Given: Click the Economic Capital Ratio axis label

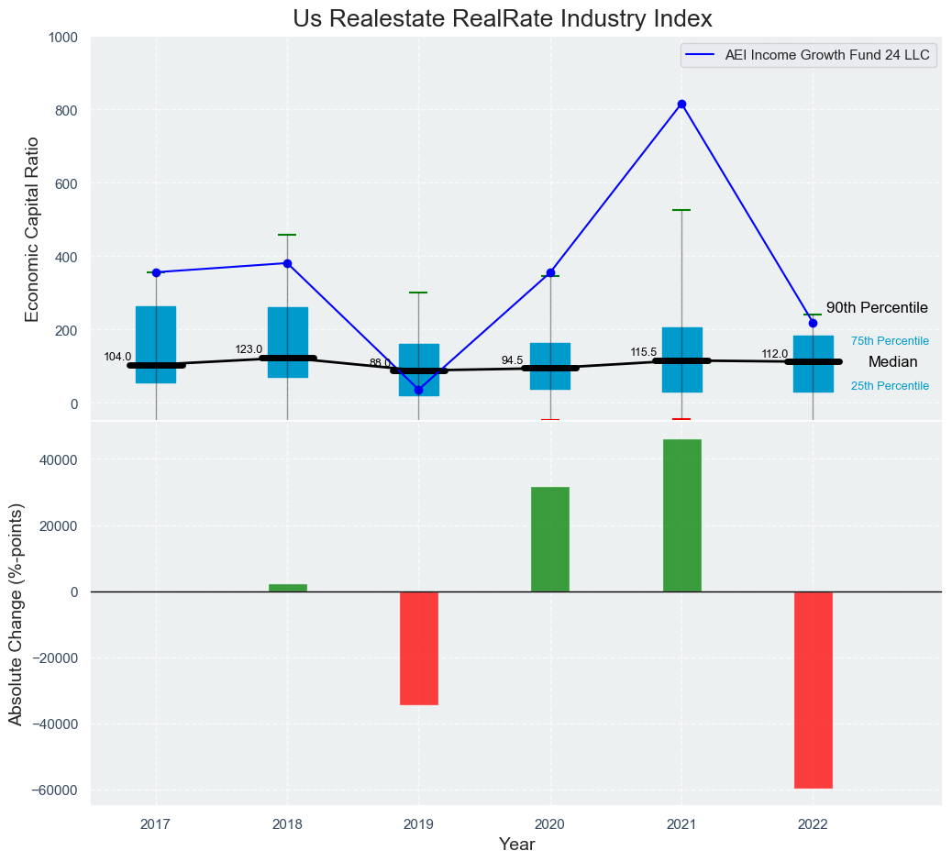Looking at the screenshot, I should click(x=32, y=228).
